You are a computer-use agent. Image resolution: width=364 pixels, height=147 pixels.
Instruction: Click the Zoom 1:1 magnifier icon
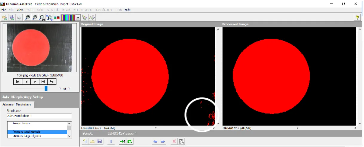click(x=42, y=18)
